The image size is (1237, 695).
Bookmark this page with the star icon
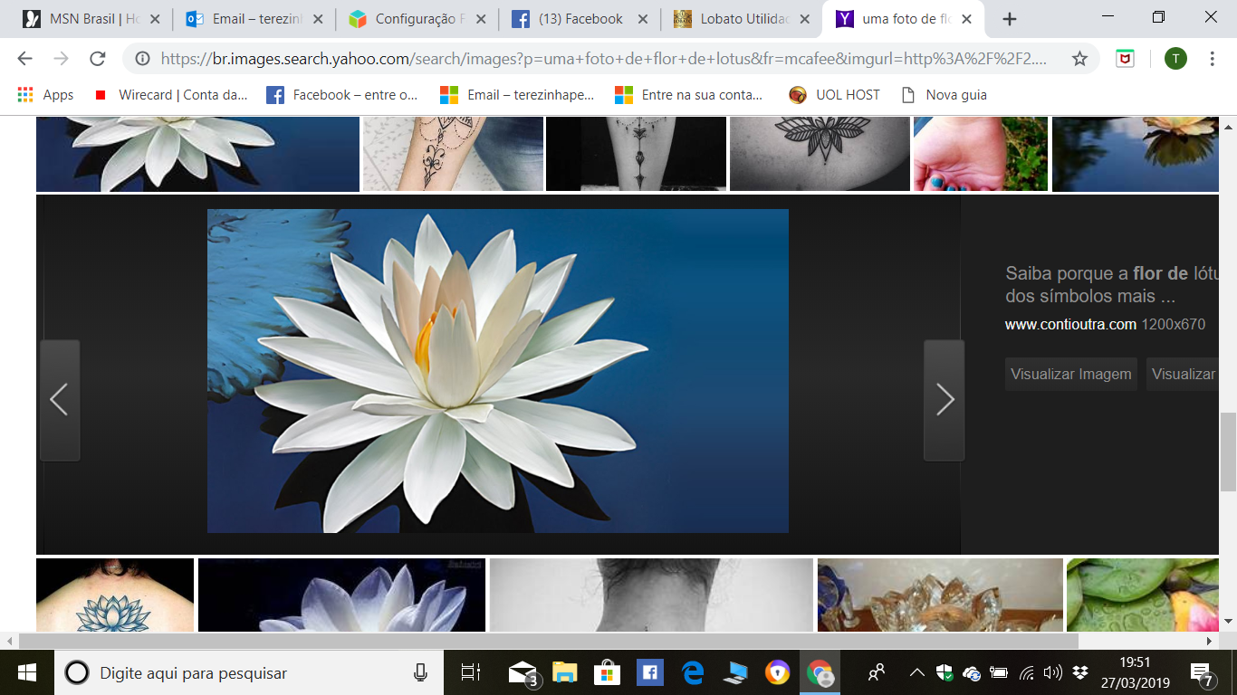coord(1079,59)
